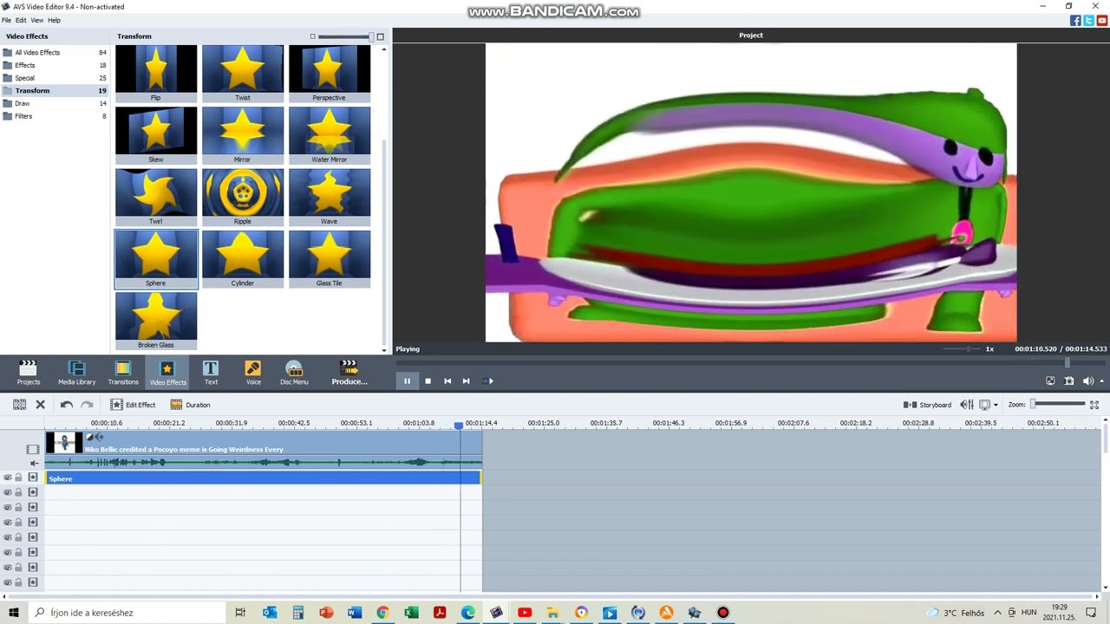The height and width of the screenshot is (624, 1110).
Task: Expand the volume popup arrow
Action: (x=1102, y=381)
